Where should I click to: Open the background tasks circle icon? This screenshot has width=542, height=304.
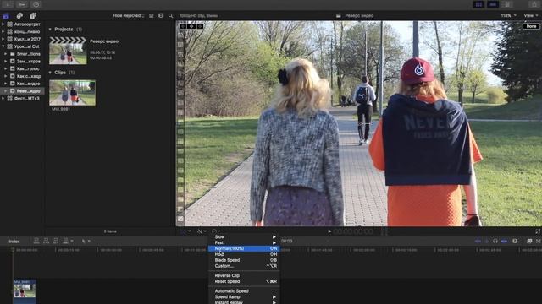[36, 4]
